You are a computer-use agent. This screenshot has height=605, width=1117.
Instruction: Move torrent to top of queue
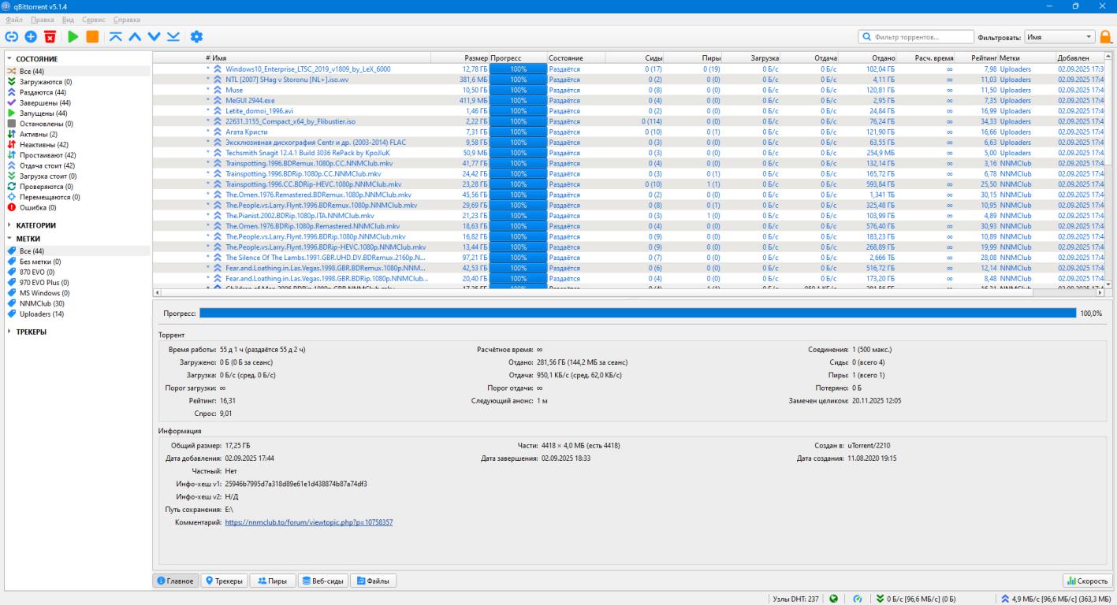[116, 37]
